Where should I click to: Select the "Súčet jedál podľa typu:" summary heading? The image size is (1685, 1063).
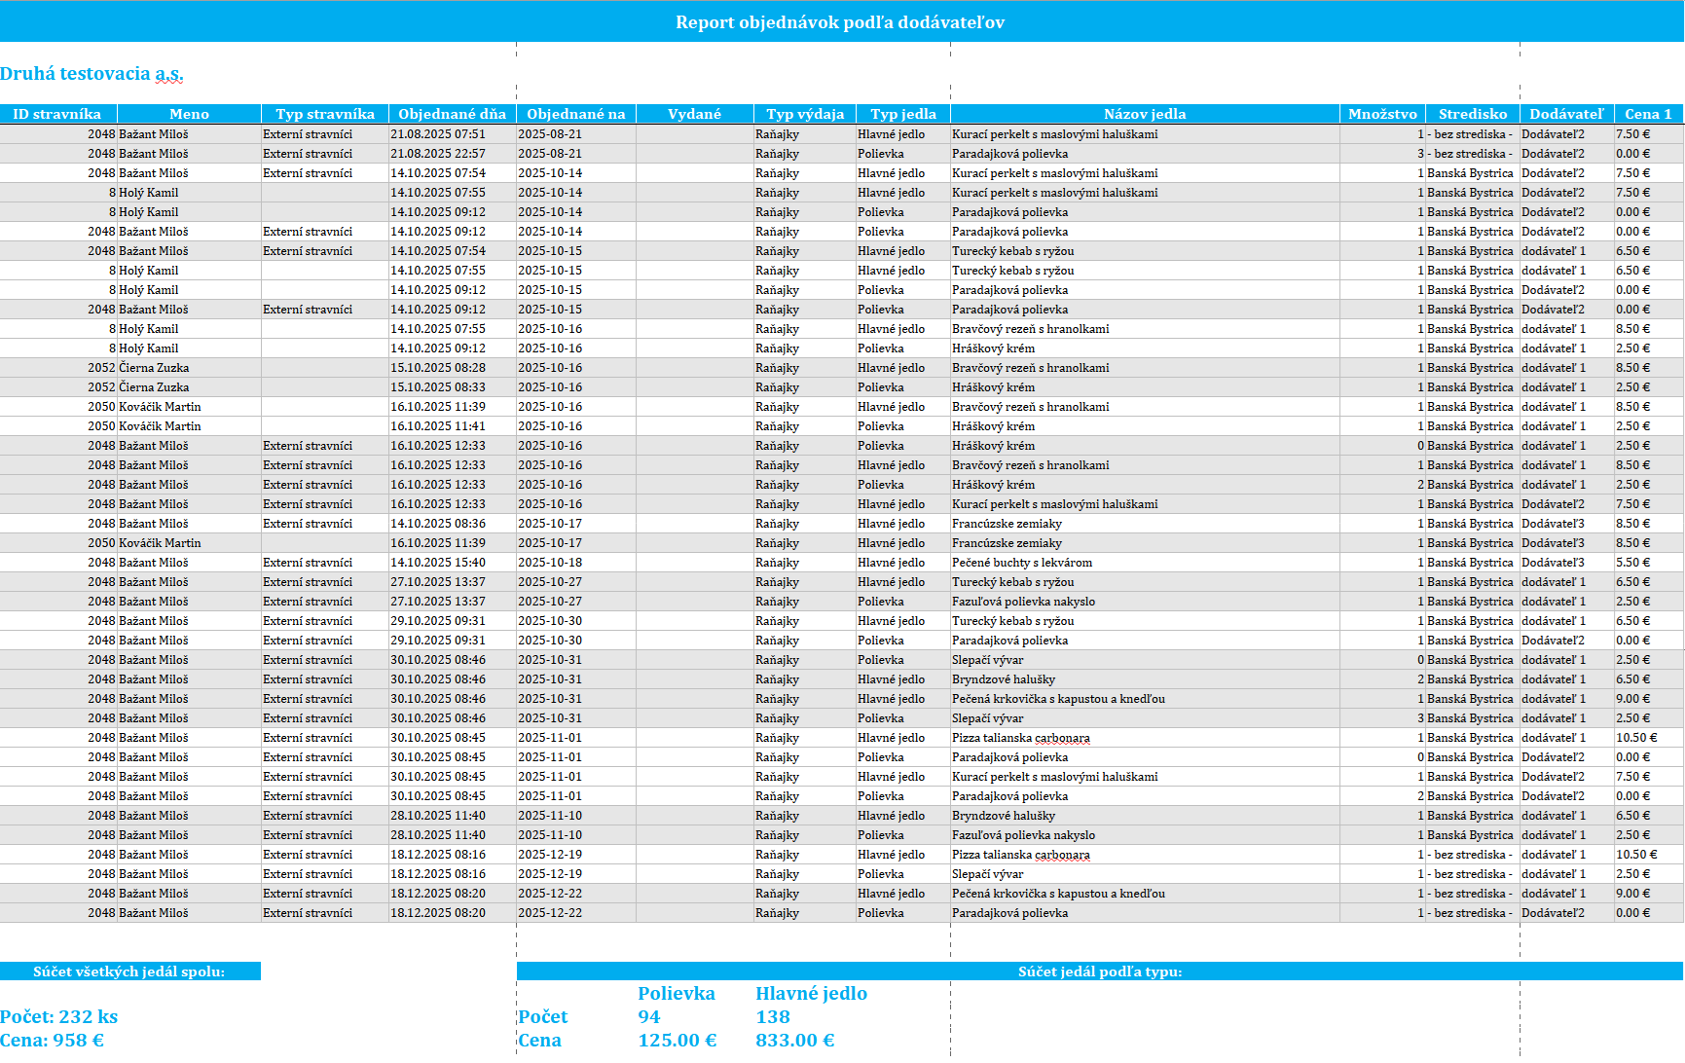point(1100,971)
